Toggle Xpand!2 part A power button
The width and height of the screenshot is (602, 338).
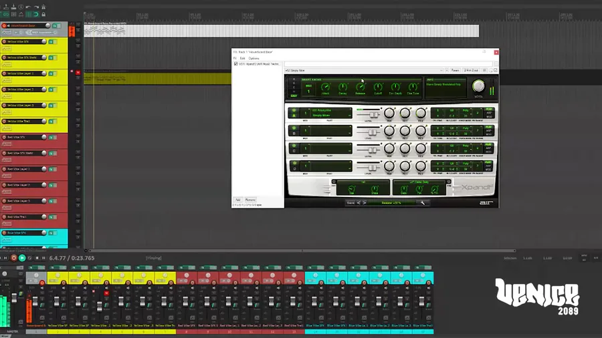coord(294,110)
